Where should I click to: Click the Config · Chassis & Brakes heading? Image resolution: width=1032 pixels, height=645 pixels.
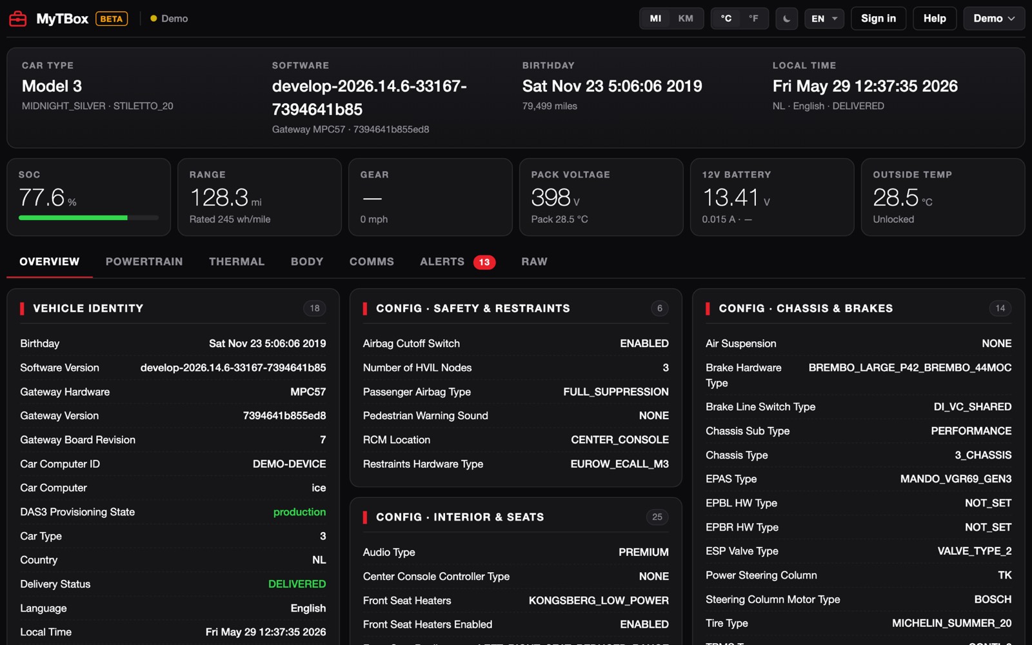[806, 308]
